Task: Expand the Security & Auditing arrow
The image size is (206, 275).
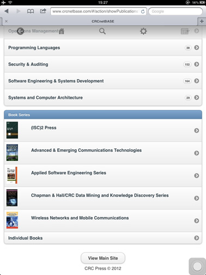Action: (x=196, y=64)
